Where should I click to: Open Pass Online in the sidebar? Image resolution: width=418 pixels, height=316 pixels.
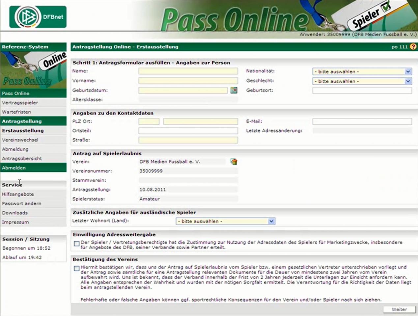(x=33, y=93)
